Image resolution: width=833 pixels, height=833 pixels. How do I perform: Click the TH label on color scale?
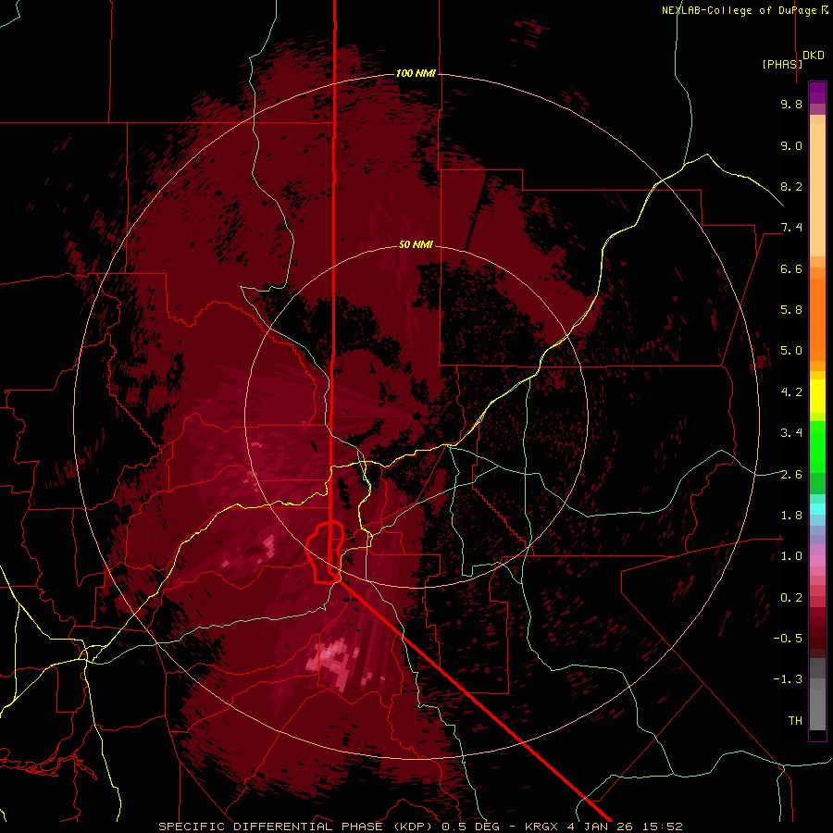click(x=795, y=721)
